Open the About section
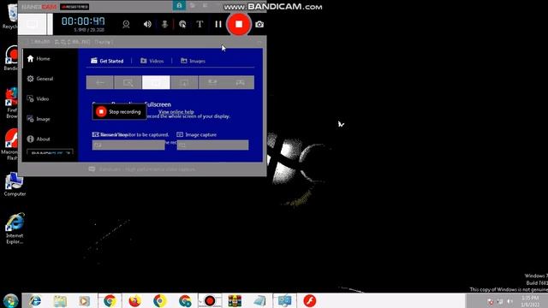Viewport: 548px width, 308px height. point(39,139)
